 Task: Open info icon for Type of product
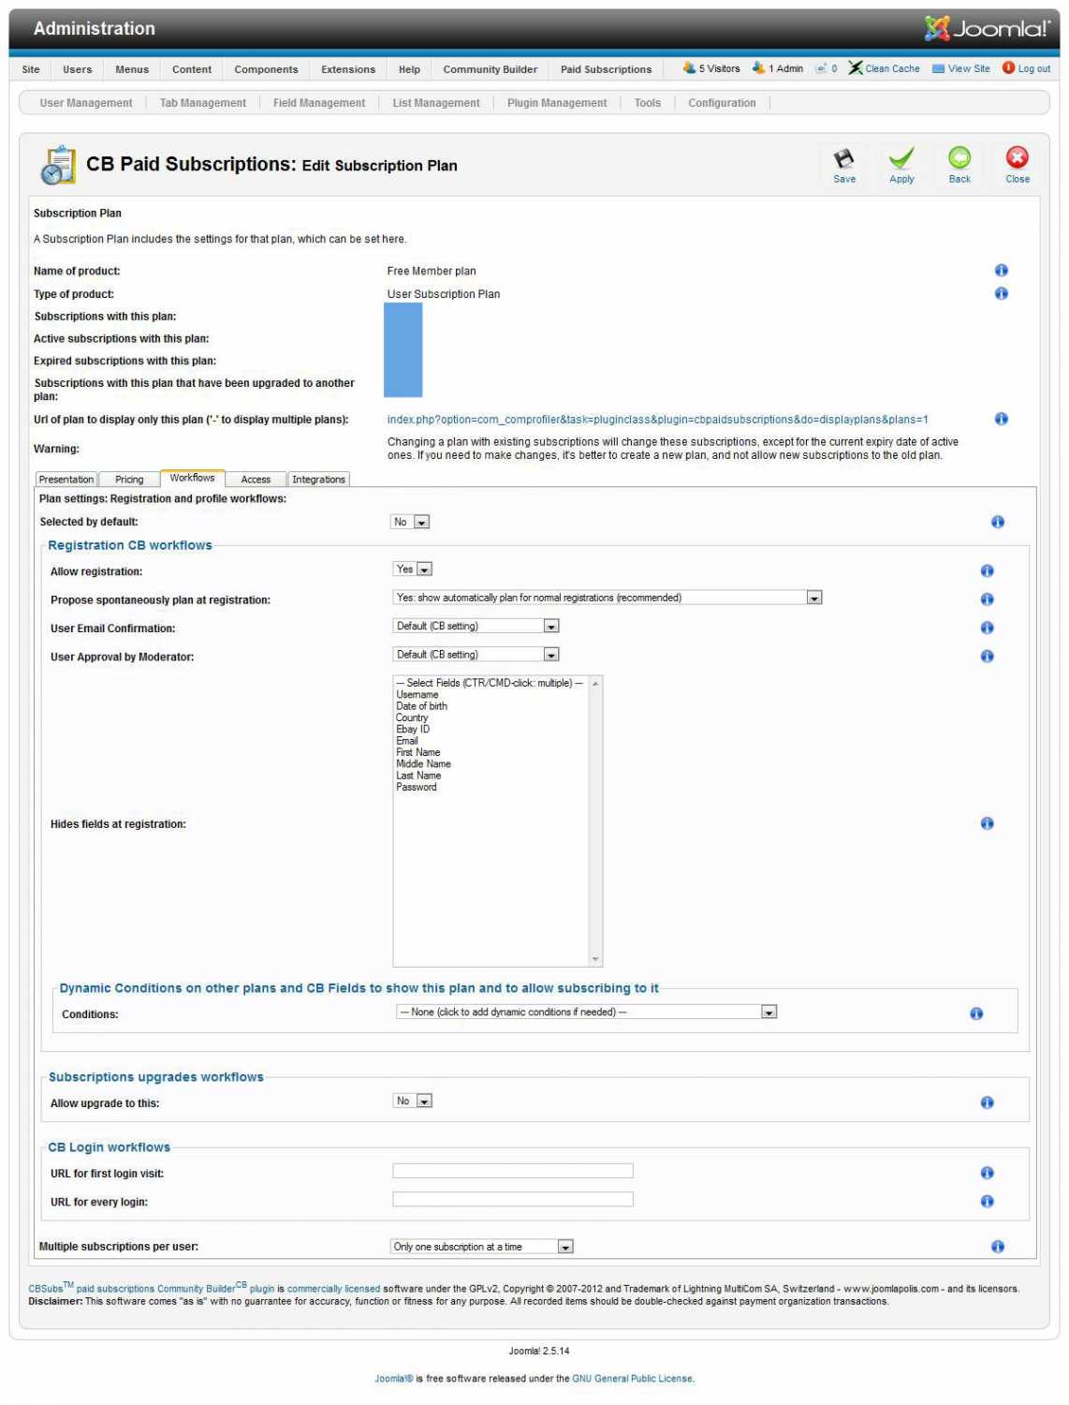(x=1001, y=293)
